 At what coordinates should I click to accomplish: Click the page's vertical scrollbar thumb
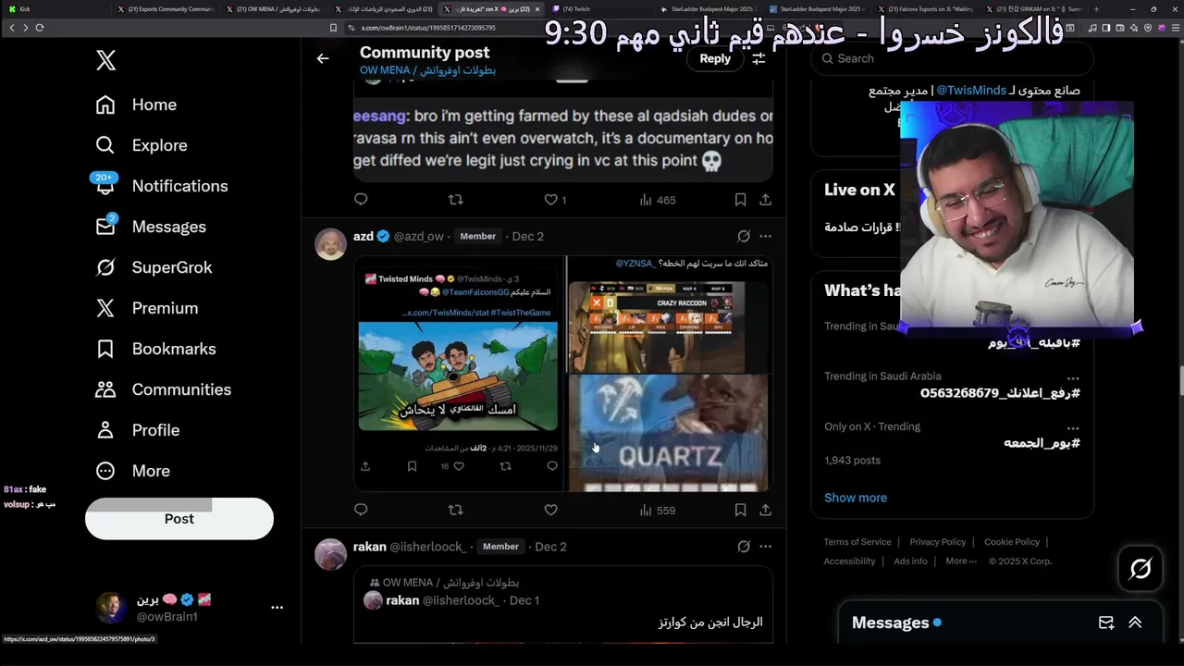tap(1180, 379)
